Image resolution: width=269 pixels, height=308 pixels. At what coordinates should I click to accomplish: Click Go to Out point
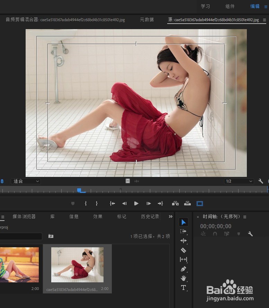tap(160, 204)
